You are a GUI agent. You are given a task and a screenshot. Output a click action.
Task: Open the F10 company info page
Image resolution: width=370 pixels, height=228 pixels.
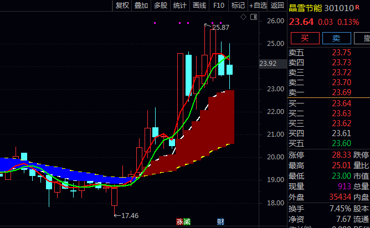pyautogui.click(x=219, y=6)
